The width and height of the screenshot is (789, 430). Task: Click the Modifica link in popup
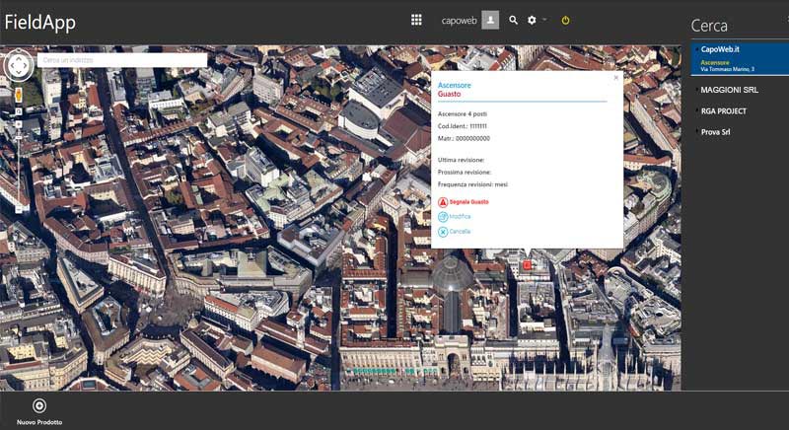[x=460, y=216]
